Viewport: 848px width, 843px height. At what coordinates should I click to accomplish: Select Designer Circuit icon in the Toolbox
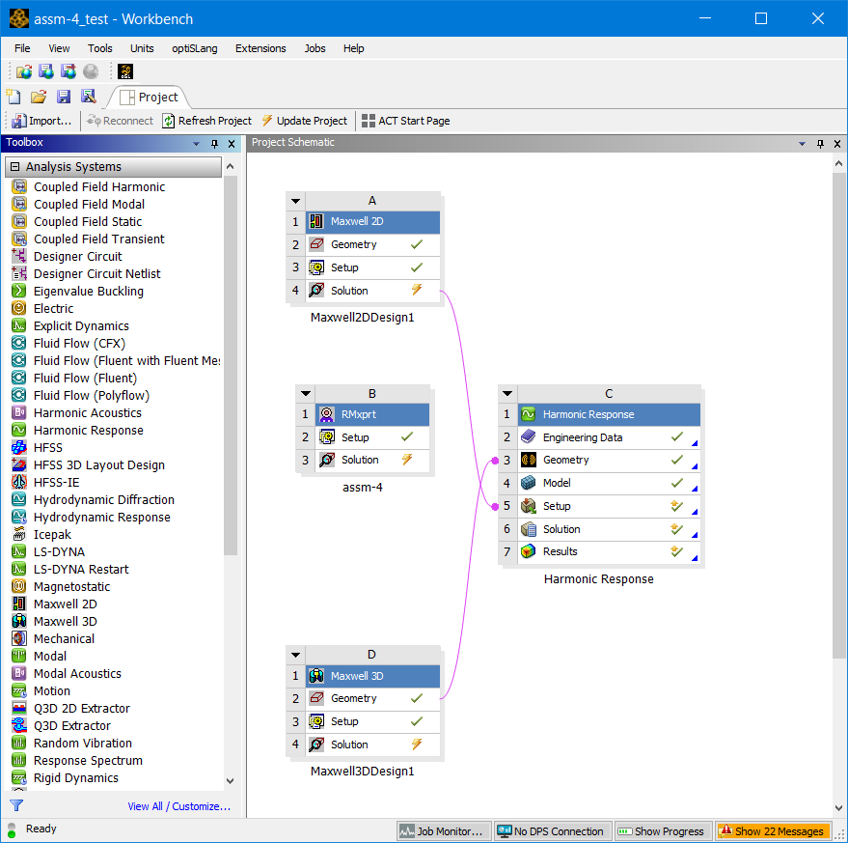point(19,256)
